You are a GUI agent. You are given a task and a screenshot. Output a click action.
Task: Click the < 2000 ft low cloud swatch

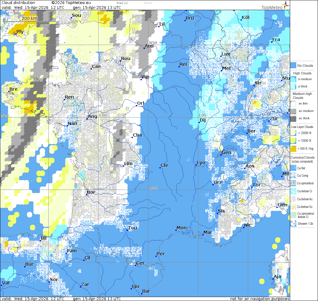pyautogui.click(x=293, y=133)
